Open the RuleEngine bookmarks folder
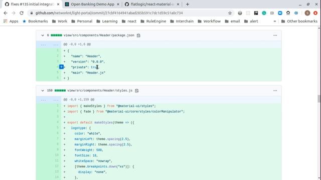Screen dimensions: 321x180 (x=153, y=21)
